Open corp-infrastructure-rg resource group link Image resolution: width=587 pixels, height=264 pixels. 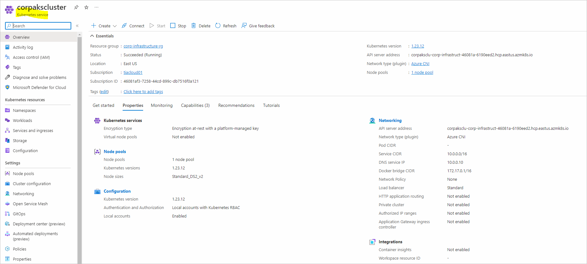pyautogui.click(x=143, y=46)
